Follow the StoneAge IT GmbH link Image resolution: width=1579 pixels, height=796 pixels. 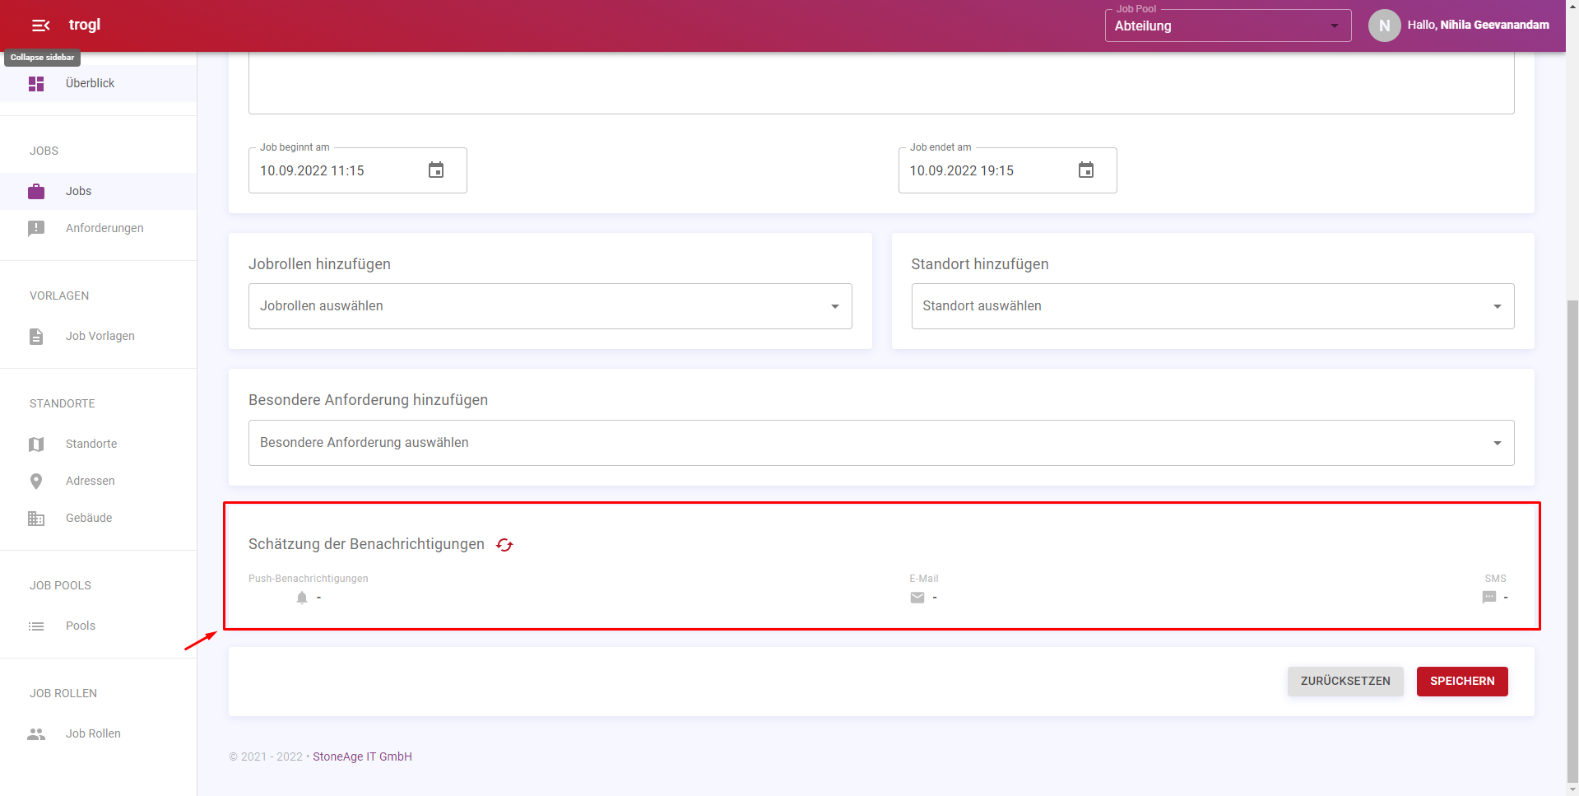[362, 756]
